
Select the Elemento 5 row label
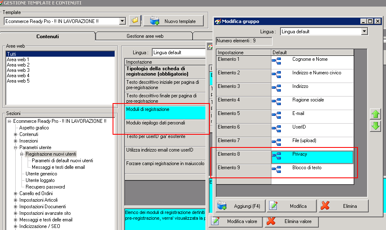click(x=244, y=117)
